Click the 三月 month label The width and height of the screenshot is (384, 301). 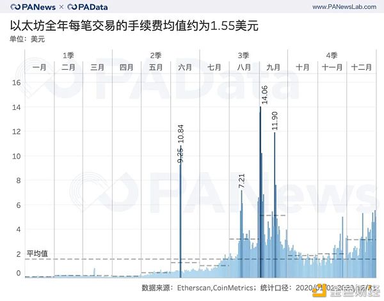click(97, 67)
